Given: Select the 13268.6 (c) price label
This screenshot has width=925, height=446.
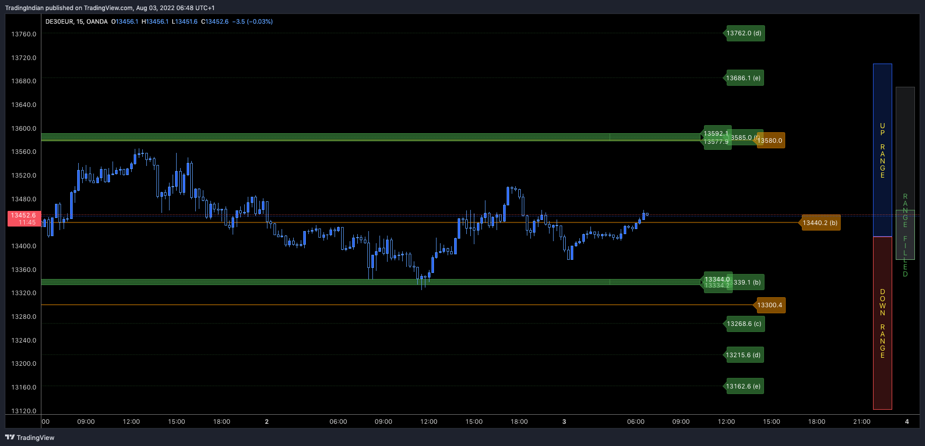Looking at the screenshot, I should (744, 324).
